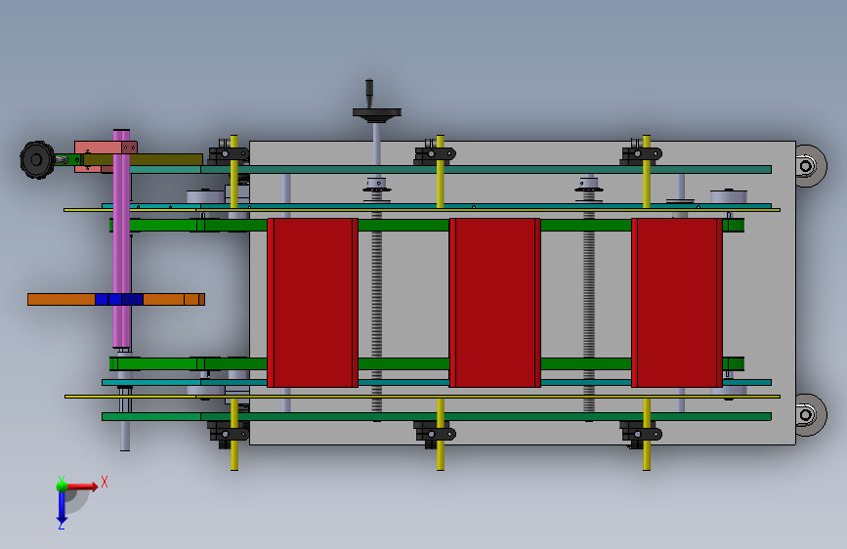The width and height of the screenshot is (847, 549).
Task: Select the upper green conveyor rail
Action: click(x=427, y=225)
